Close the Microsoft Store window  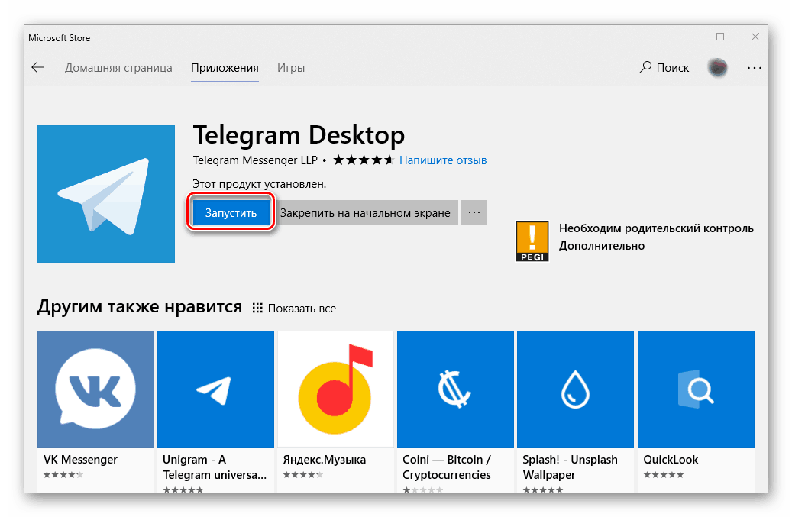[x=755, y=37]
